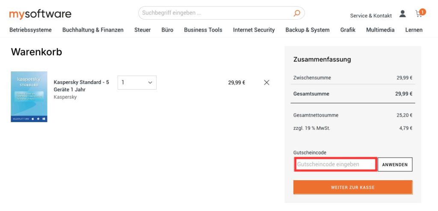Image resolution: width=438 pixels, height=211 pixels.
Task: Open the shopping cart icon
Action: point(420,13)
